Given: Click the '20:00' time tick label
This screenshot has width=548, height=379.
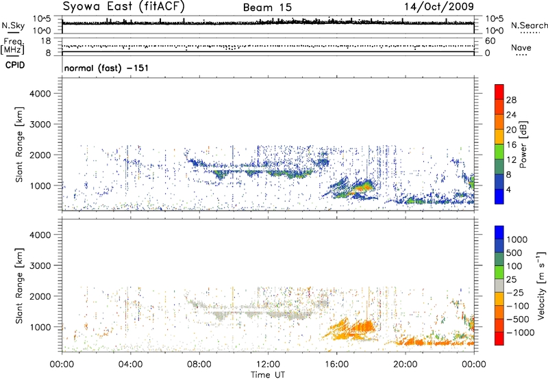Looking at the screenshot, I should [x=405, y=365].
